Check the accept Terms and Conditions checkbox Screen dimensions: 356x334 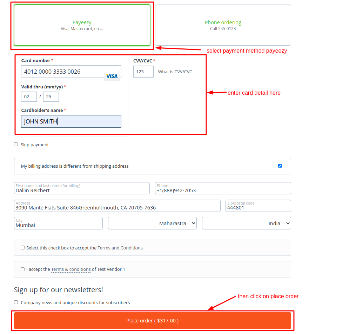[x=22, y=247]
